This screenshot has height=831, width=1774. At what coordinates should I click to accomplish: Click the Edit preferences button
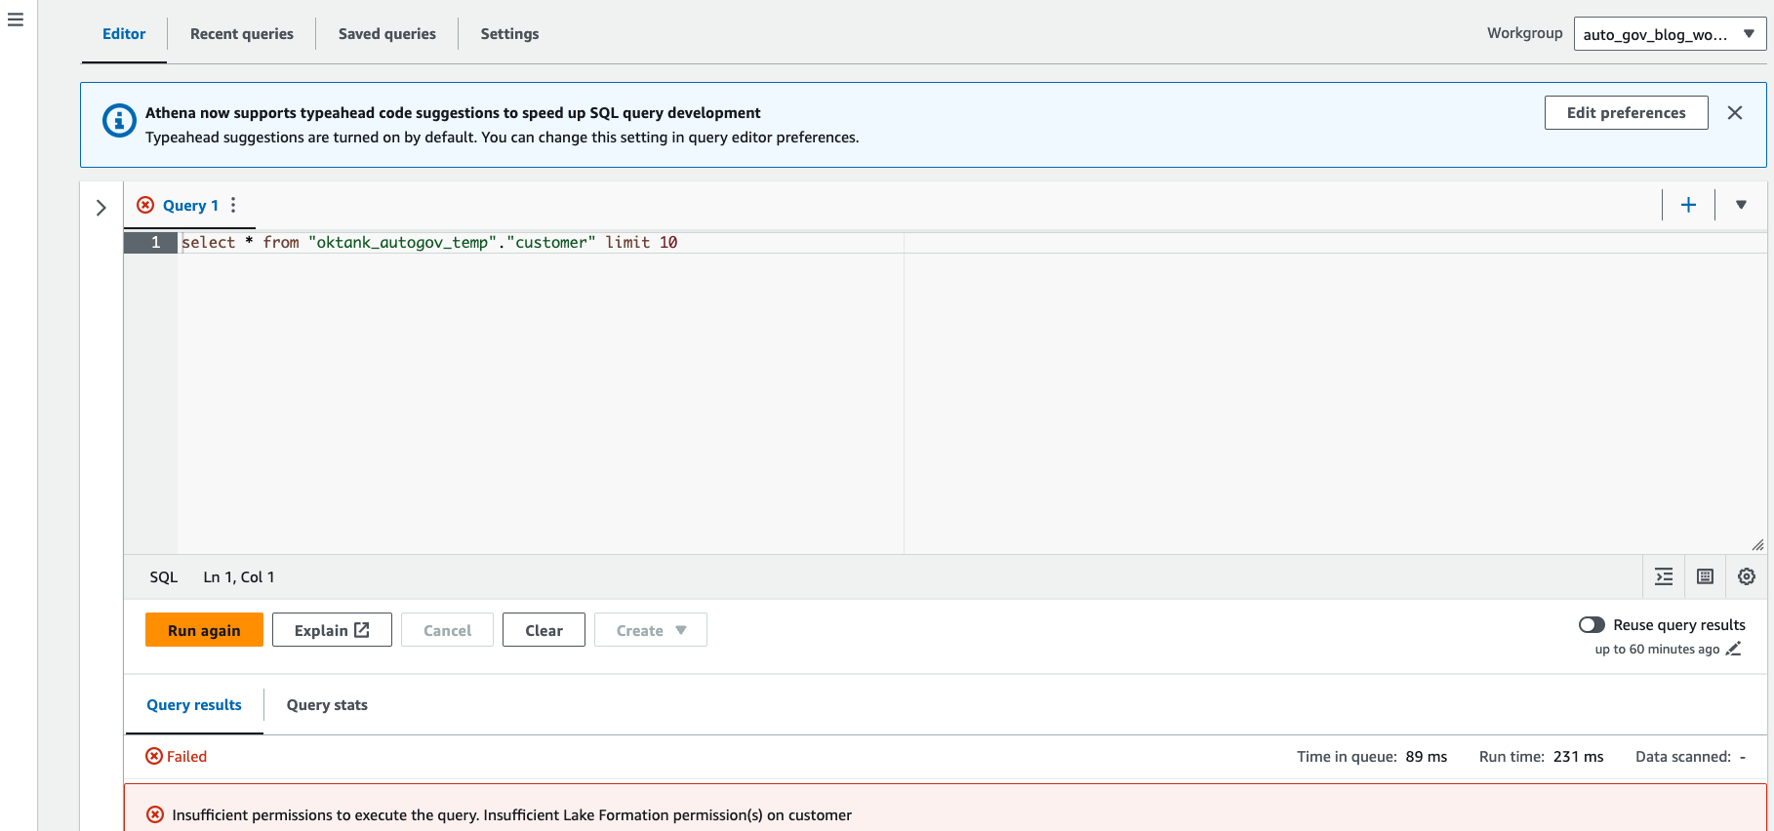pos(1626,112)
